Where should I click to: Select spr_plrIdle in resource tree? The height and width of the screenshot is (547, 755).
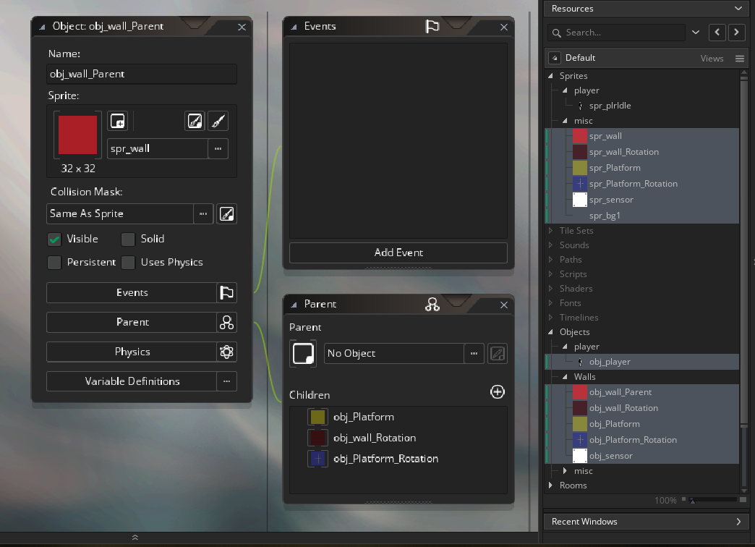[x=610, y=106]
